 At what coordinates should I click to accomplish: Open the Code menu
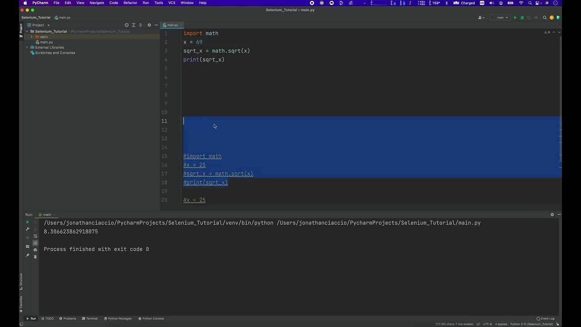(x=113, y=3)
